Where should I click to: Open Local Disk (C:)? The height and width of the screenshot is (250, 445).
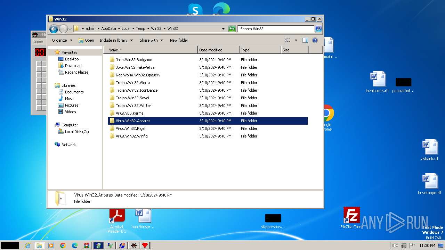coord(76,132)
